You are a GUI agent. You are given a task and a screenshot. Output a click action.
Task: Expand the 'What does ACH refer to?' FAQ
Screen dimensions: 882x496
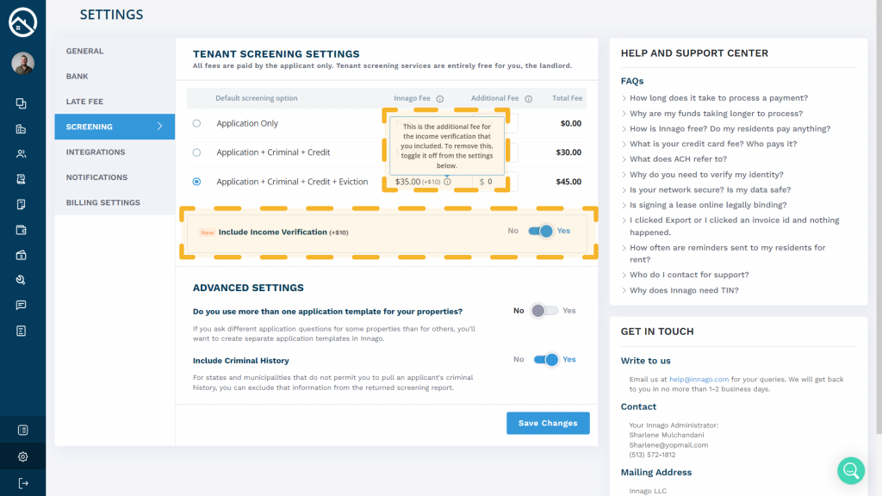[x=678, y=159]
